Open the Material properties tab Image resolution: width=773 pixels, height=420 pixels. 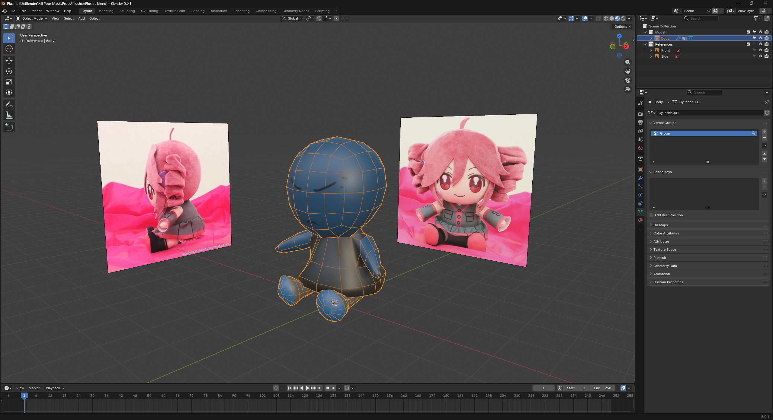(640, 220)
